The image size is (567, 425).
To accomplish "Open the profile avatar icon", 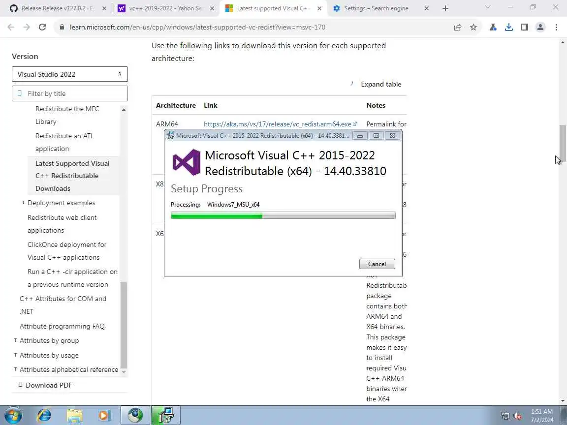I will click(540, 27).
